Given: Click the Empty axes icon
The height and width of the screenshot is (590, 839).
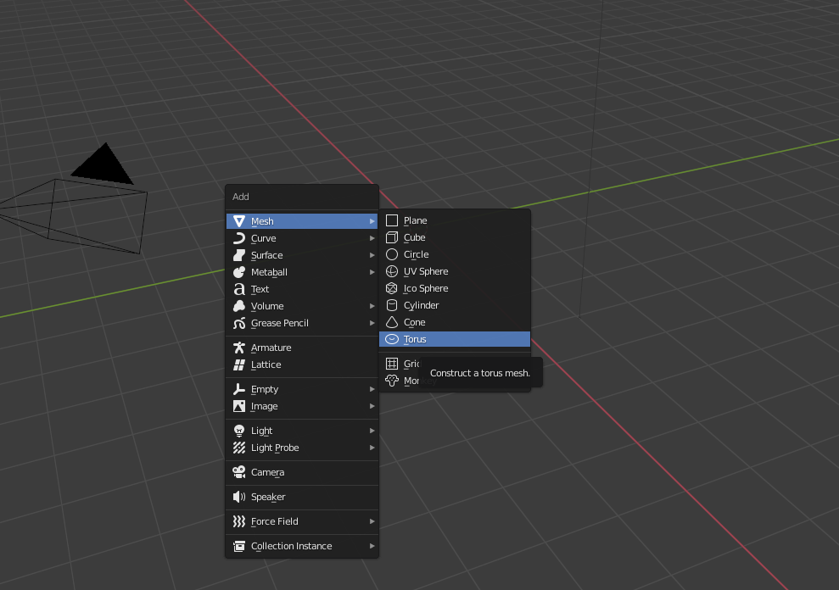Looking at the screenshot, I should click(x=239, y=389).
